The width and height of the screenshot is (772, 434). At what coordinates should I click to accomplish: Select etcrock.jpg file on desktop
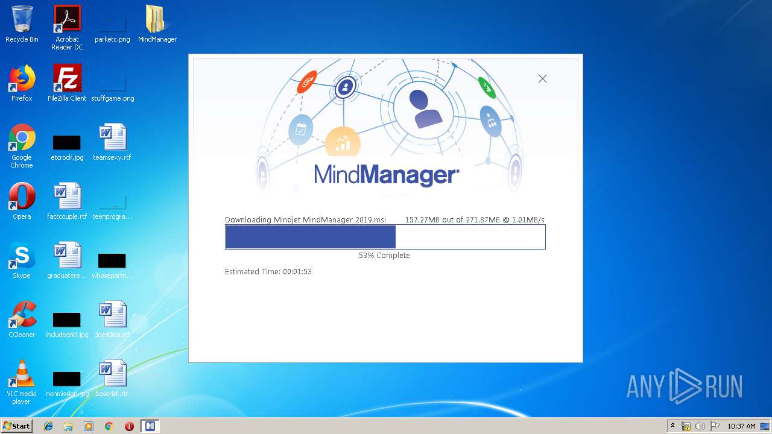67,148
